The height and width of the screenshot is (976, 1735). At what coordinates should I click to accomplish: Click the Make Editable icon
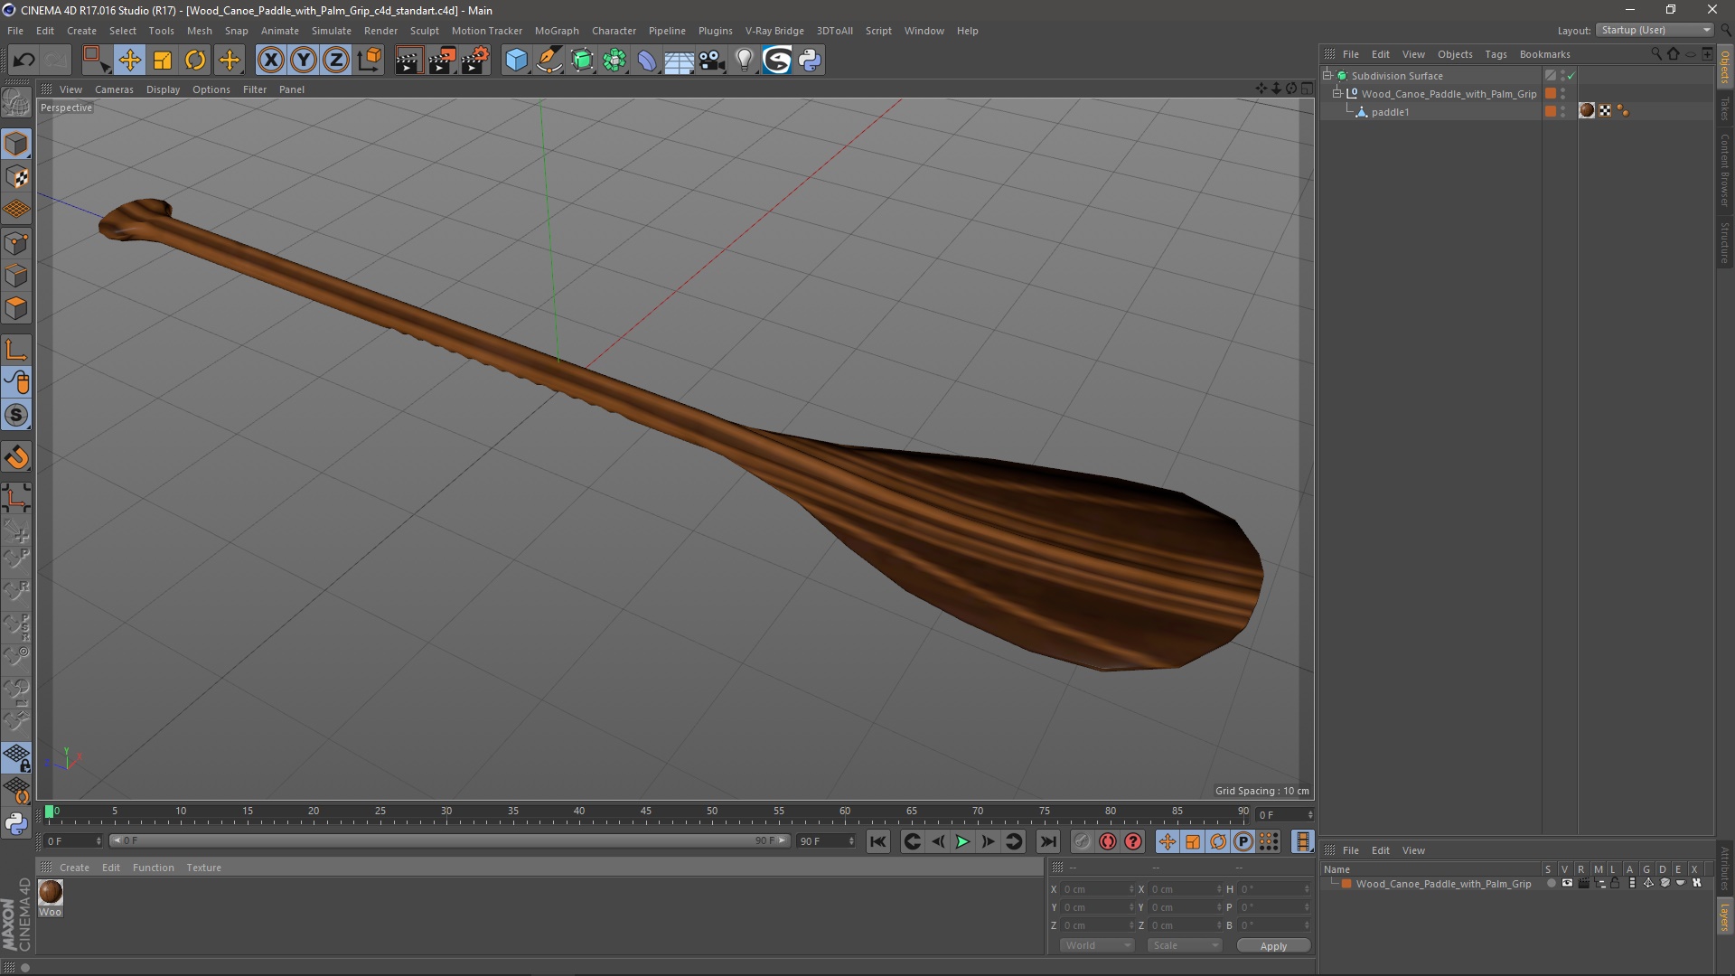[x=16, y=103]
